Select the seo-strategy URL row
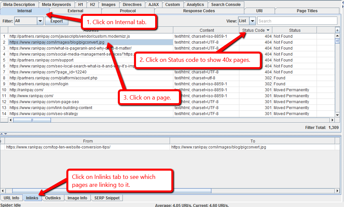The width and height of the screenshot is (344, 207). (91, 113)
